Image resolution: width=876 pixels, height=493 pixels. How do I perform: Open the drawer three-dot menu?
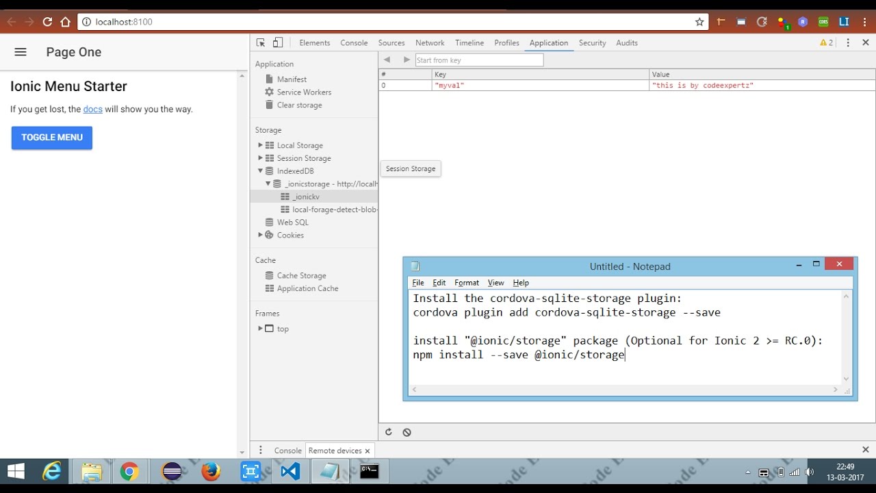[x=261, y=450]
